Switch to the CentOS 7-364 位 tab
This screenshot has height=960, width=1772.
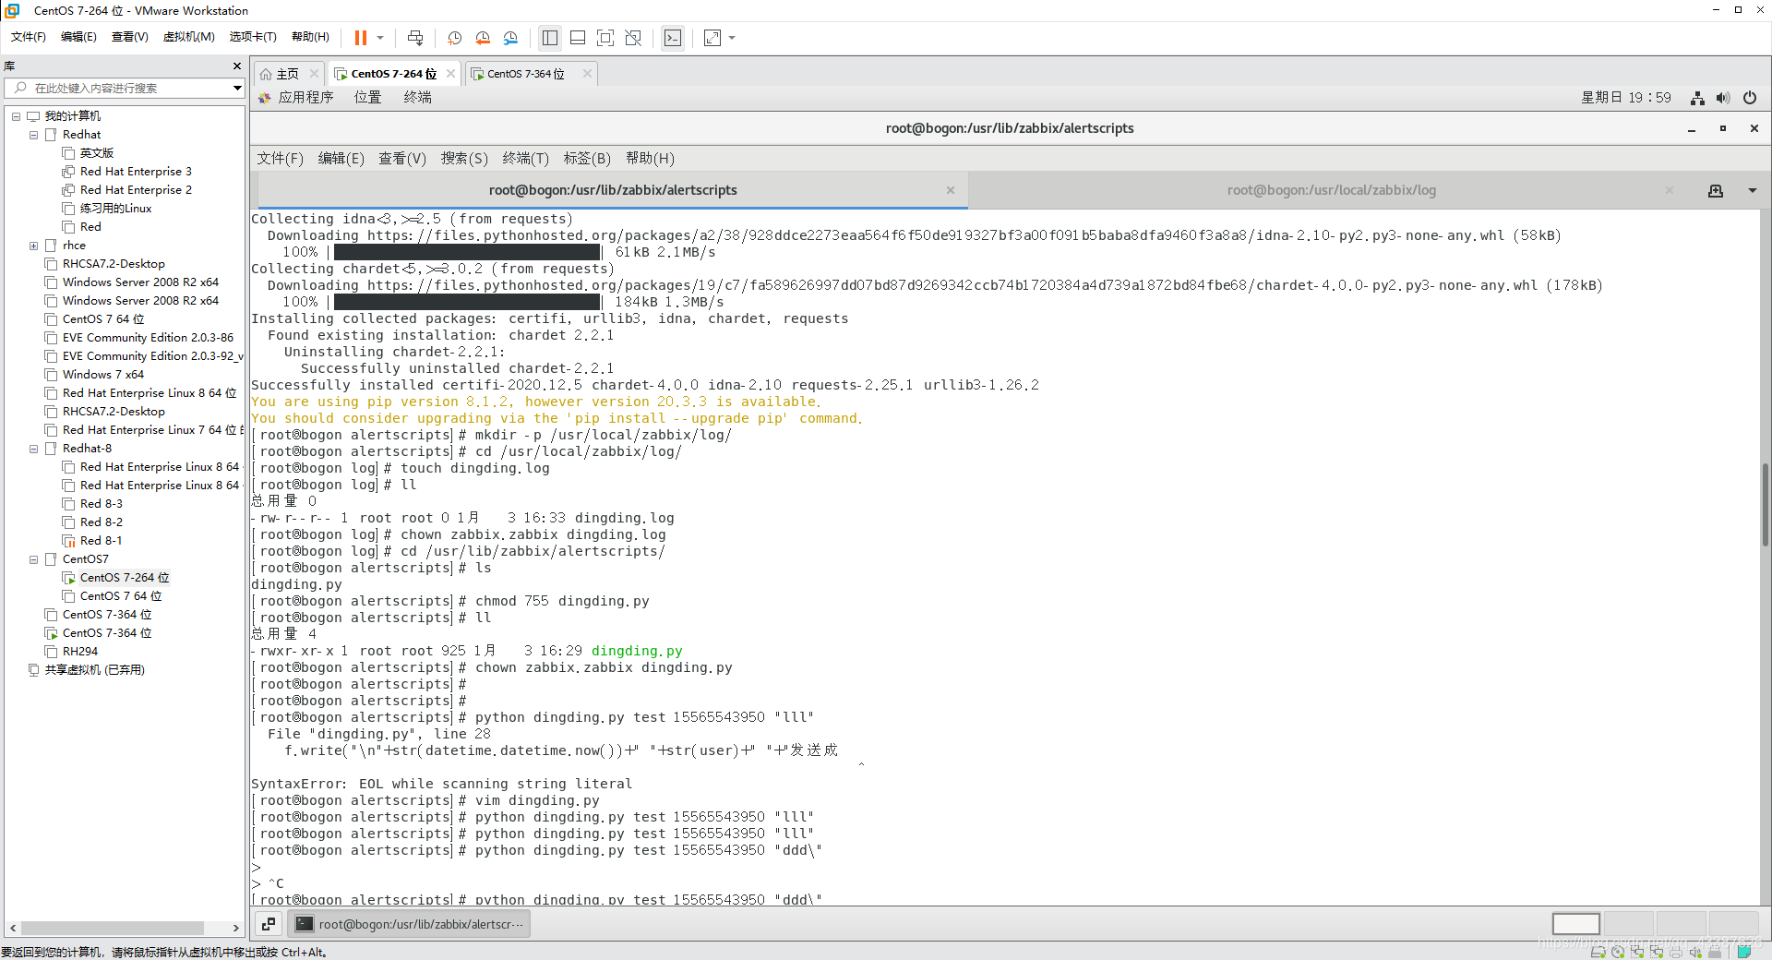(525, 74)
